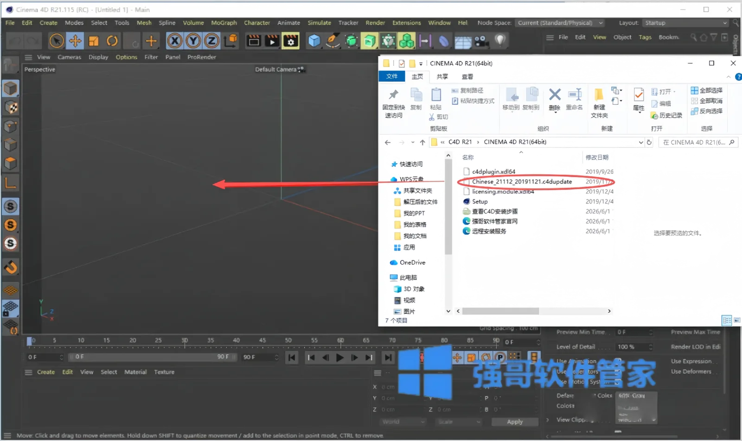Add a Cube primitive object
742x441 pixels.
[x=314, y=41]
